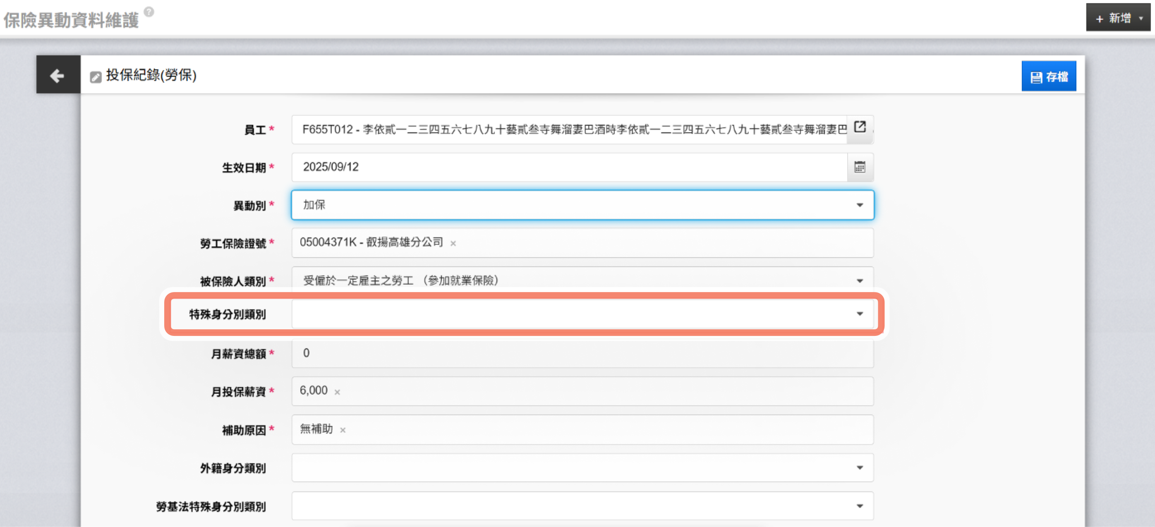Click the edit pencil icon beside 投保紀錄
Viewport: 1155px width, 527px height.
tap(95, 77)
